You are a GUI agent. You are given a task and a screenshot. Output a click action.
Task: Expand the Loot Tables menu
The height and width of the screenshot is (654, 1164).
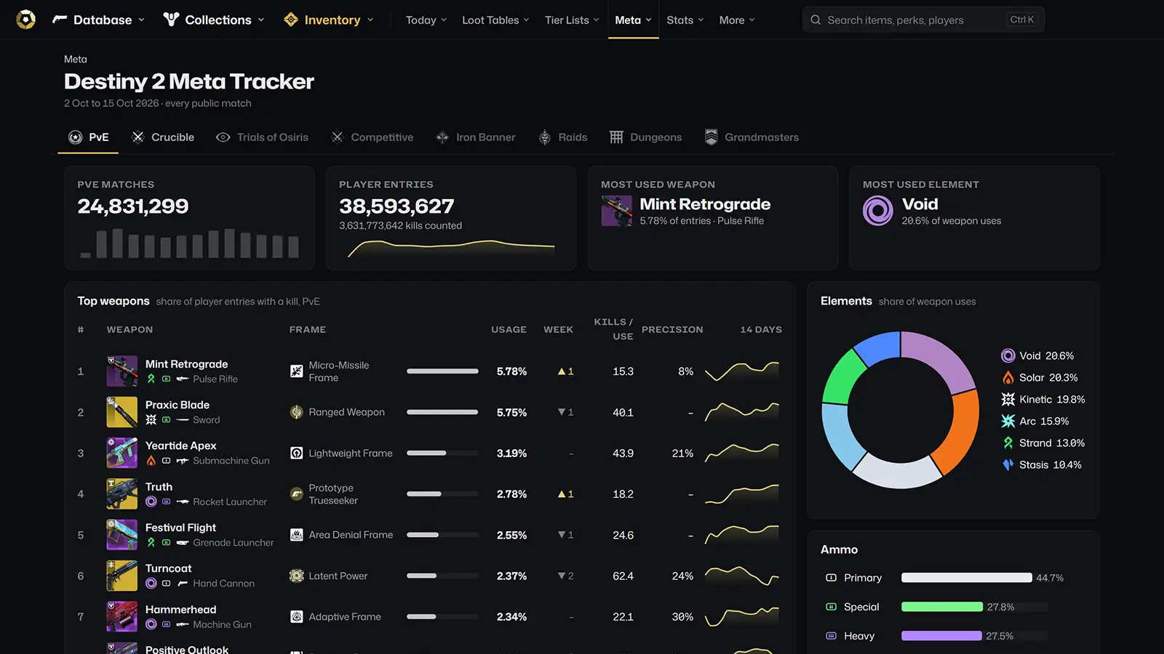coord(495,20)
